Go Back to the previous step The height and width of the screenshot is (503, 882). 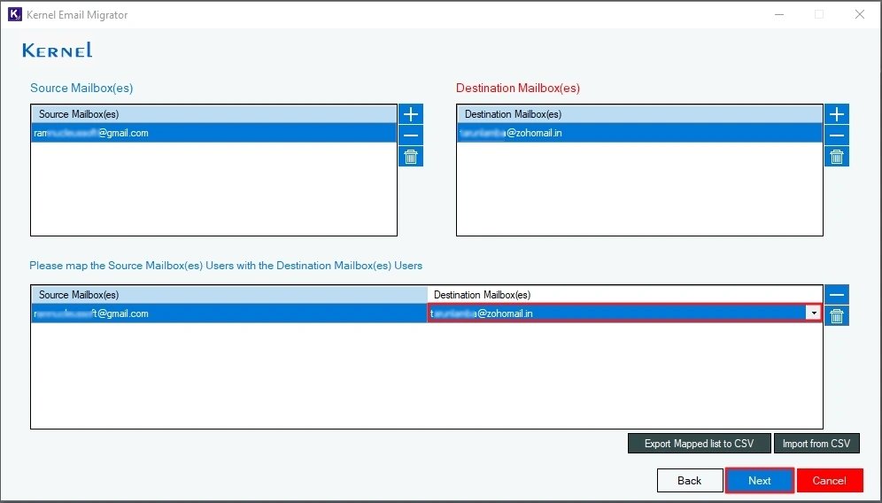689,481
